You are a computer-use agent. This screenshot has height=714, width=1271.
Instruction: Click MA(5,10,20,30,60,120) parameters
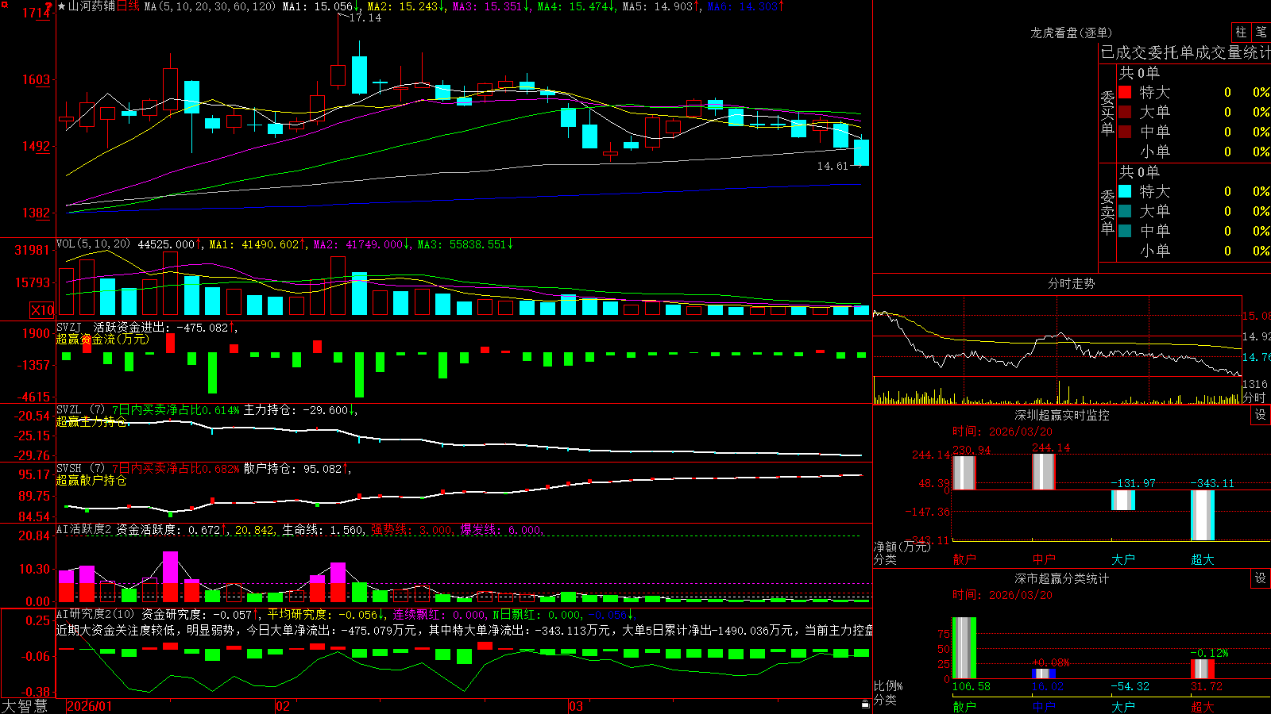(x=210, y=6)
